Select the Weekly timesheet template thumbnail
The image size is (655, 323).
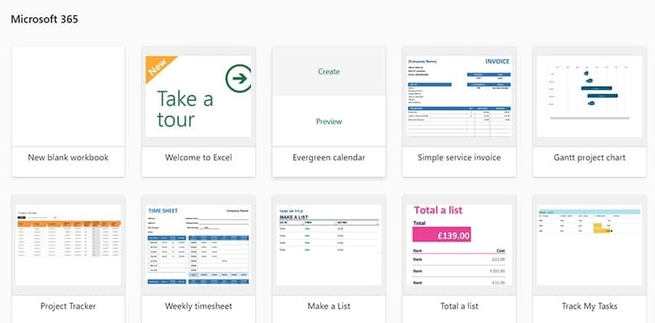(x=198, y=246)
